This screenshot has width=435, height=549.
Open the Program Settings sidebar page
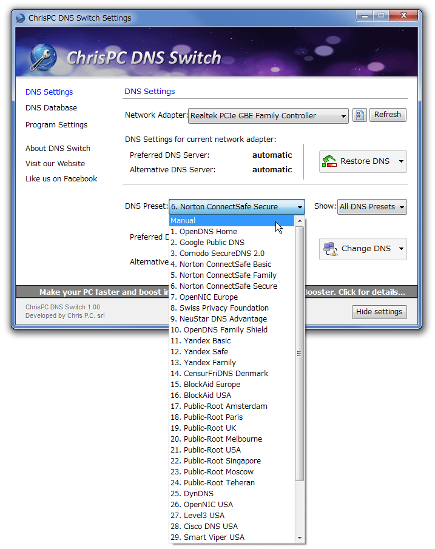coord(56,125)
